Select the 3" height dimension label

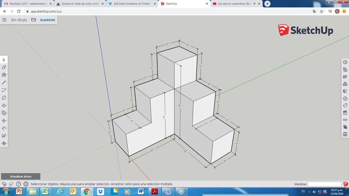pos(179,106)
